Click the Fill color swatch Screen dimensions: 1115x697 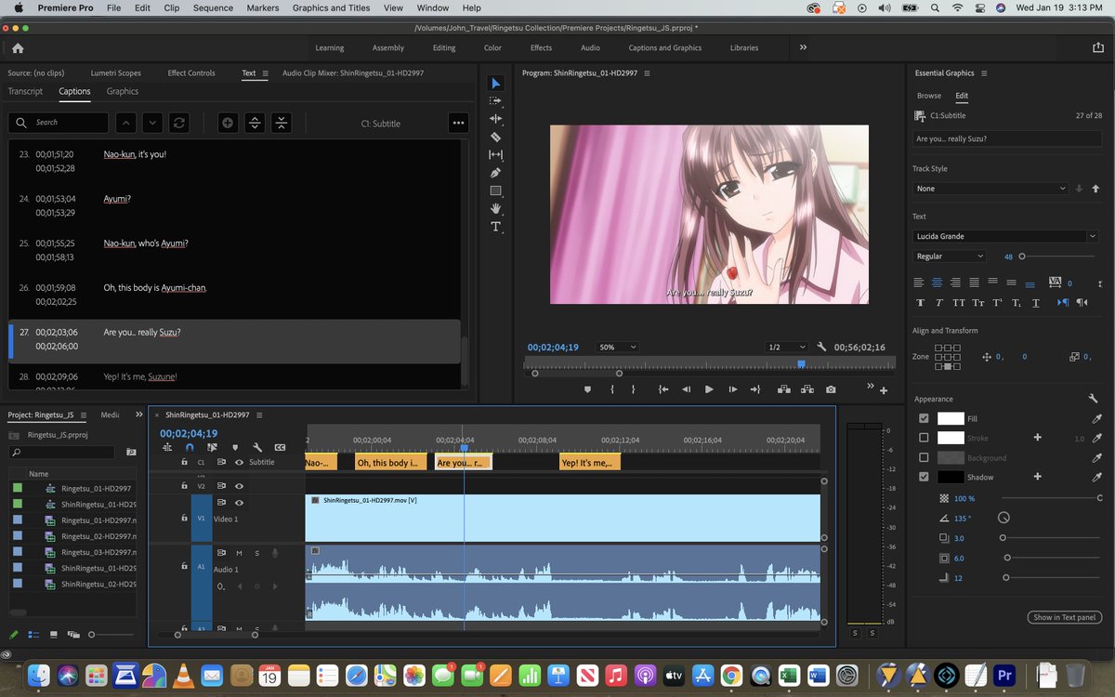pyautogui.click(x=951, y=418)
